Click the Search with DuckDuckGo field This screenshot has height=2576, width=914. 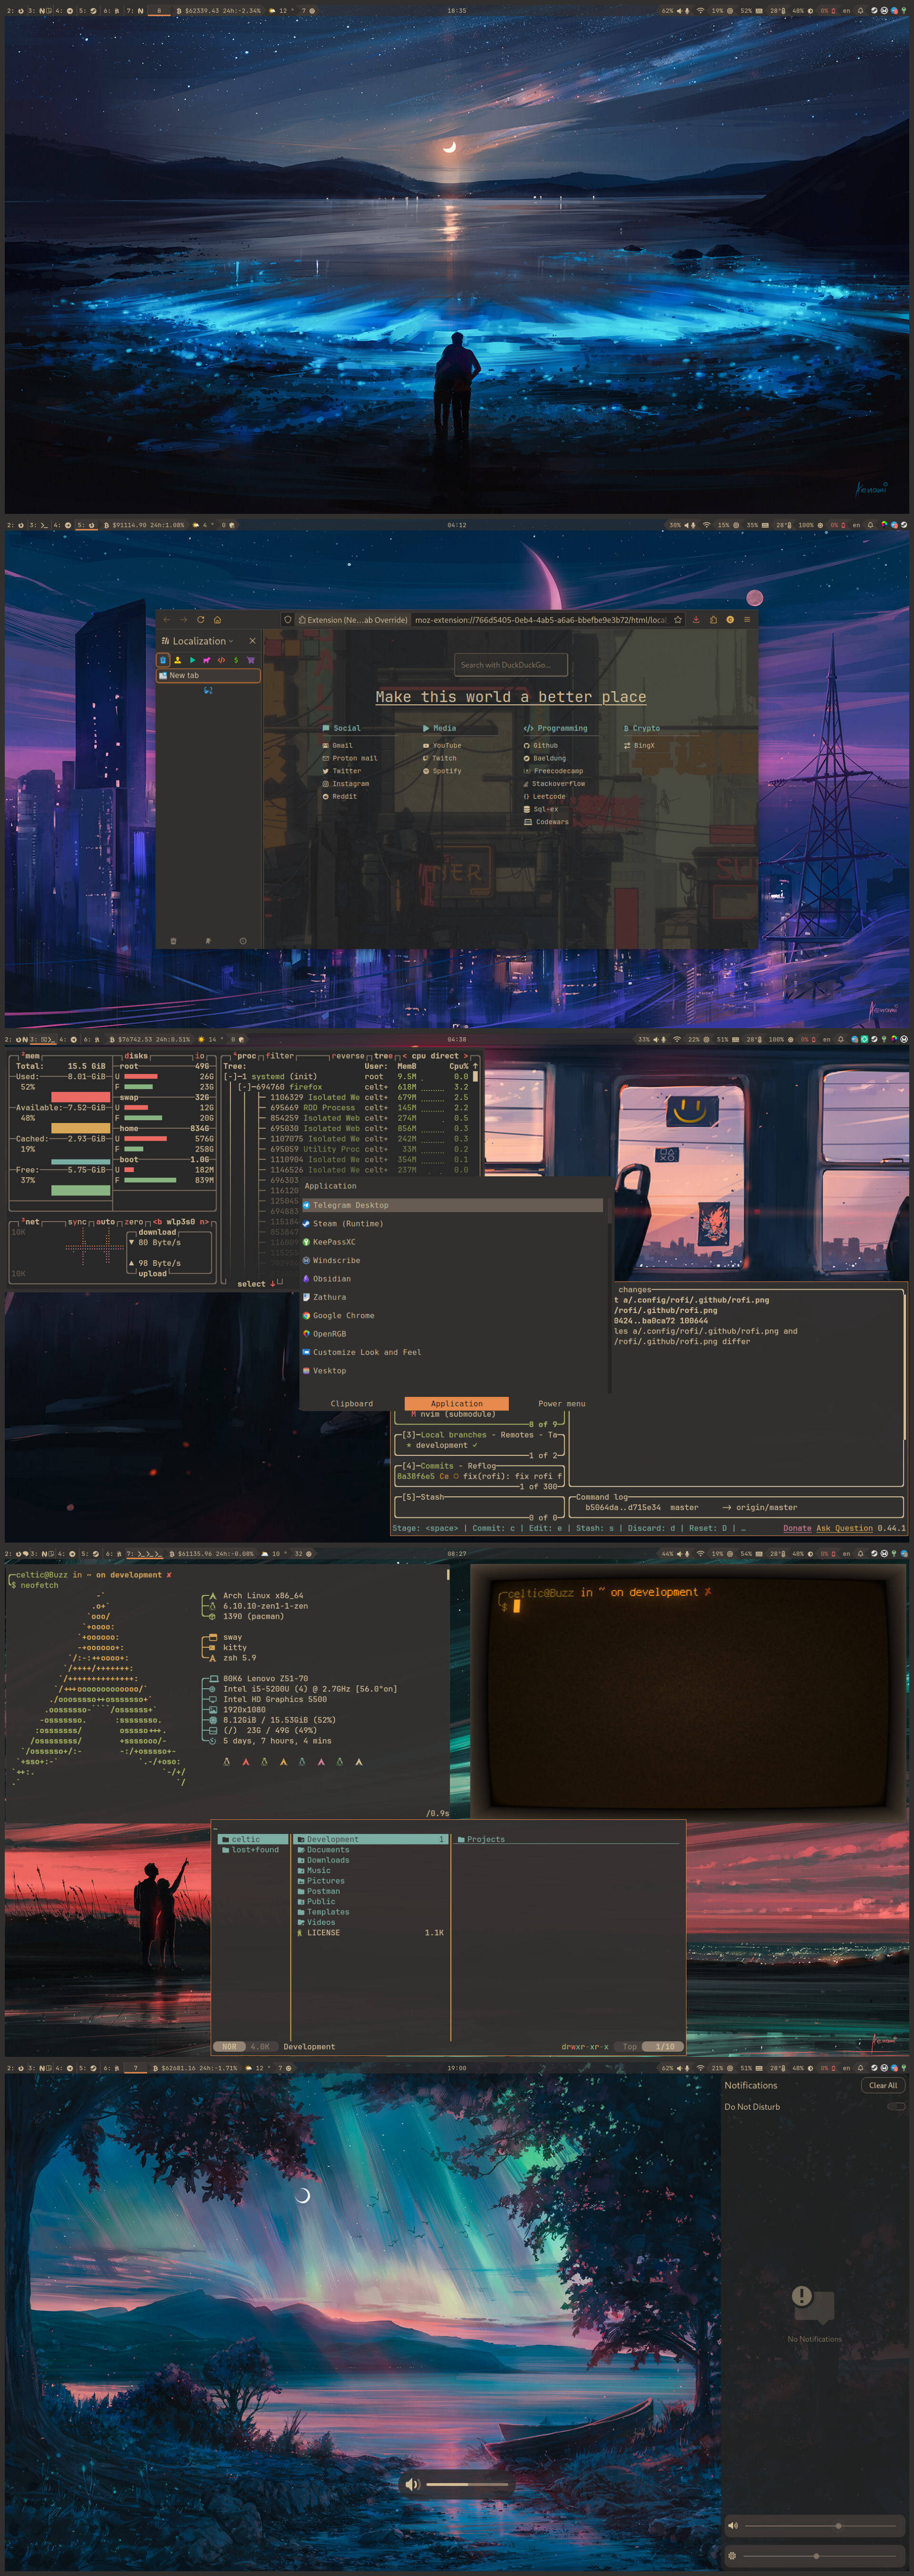point(510,664)
